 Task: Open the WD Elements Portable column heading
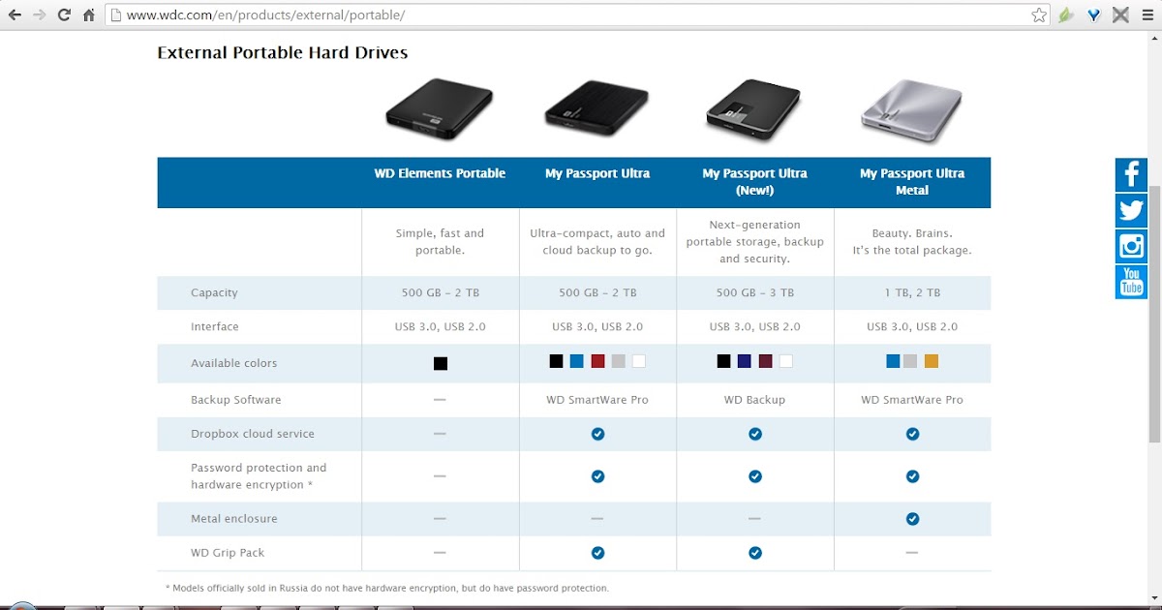pos(440,173)
